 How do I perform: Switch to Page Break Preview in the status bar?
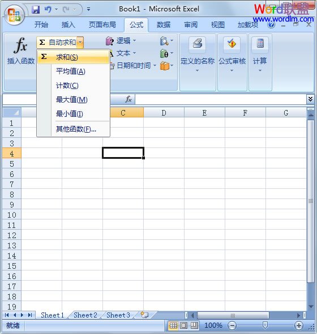coord(194,325)
